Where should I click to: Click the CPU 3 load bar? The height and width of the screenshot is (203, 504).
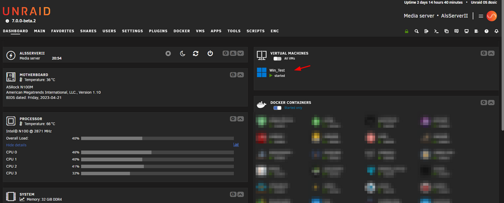tap(157, 173)
